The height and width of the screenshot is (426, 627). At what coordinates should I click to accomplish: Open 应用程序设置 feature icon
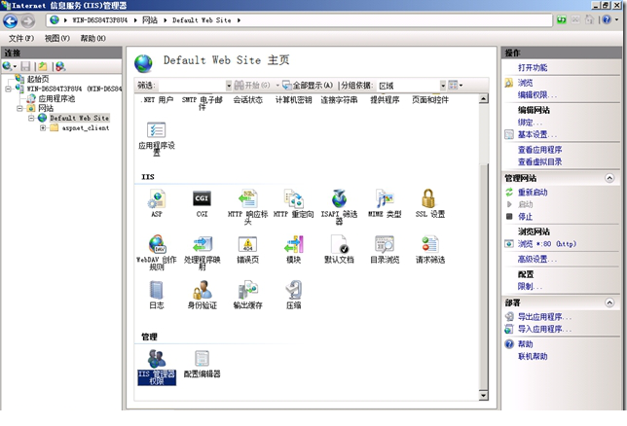tap(157, 130)
